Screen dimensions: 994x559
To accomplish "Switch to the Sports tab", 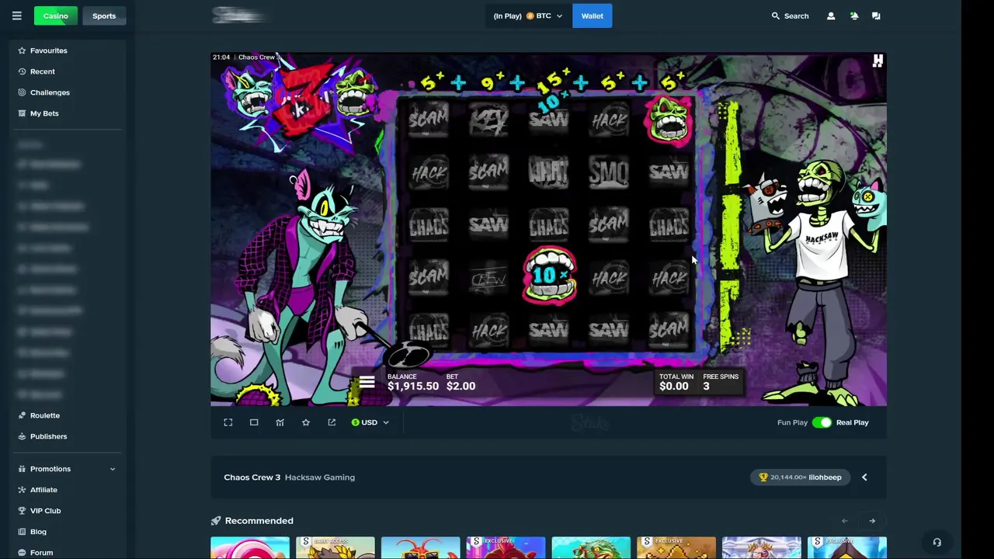I will [x=104, y=16].
